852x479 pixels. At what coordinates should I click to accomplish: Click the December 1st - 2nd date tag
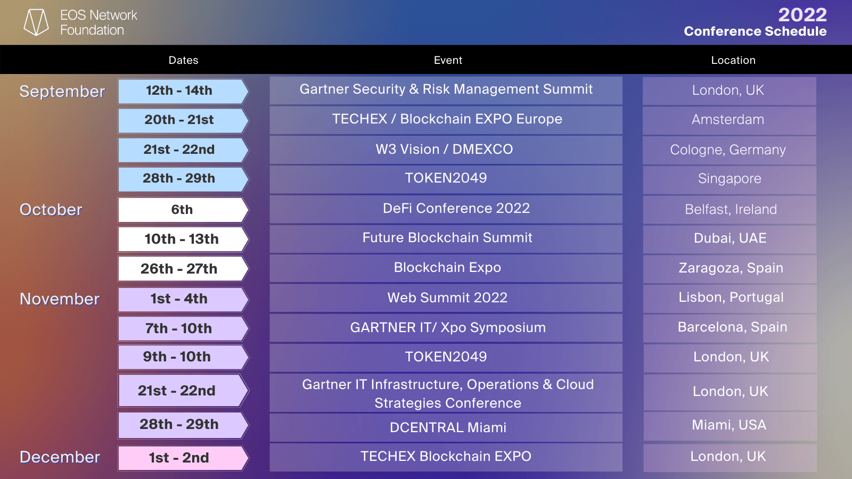click(x=182, y=458)
